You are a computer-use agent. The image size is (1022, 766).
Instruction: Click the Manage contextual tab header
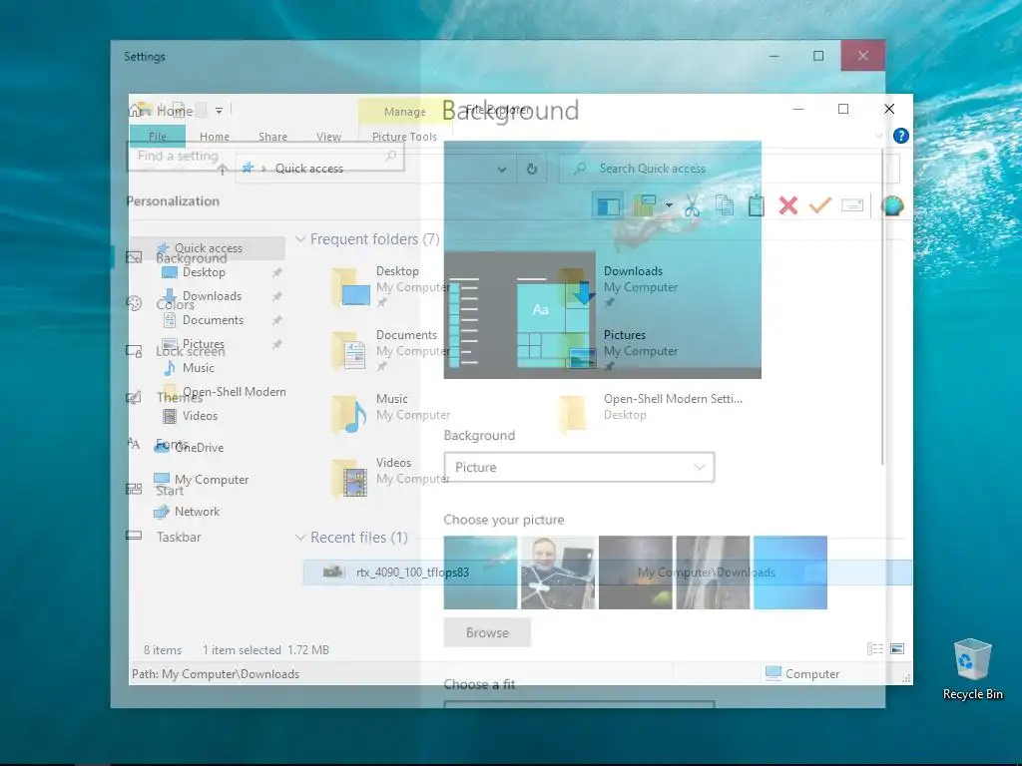405,112
